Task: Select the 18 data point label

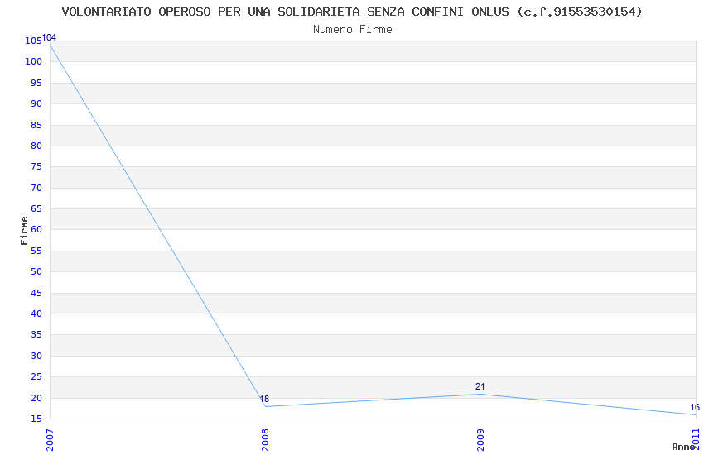Action: click(x=264, y=399)
